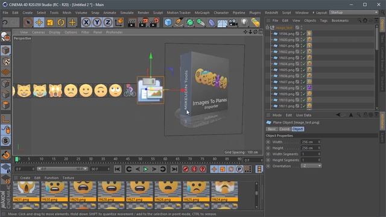Image resolution: width=386 pixels, height=217 pixels.
Task: Open the Subdivision Surface generator icon
Action: coord(190,23)
